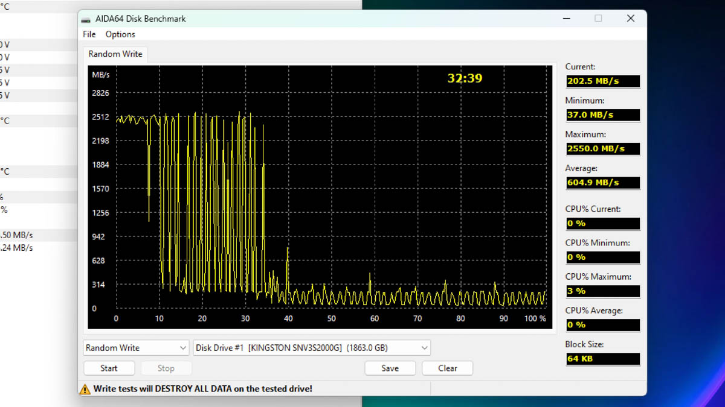
Task: Click the Block Size: label
Action: 584,344
